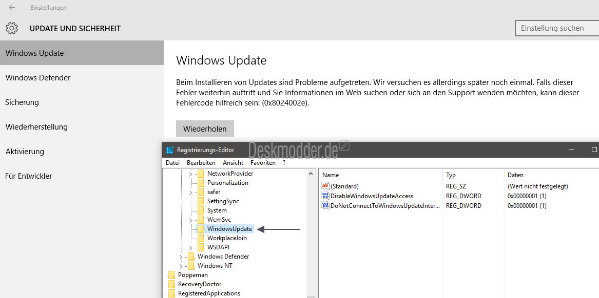The image size is (599, 298).
Task: Click REG_SZ type of (Standard) value
Action: click(456, 186)
